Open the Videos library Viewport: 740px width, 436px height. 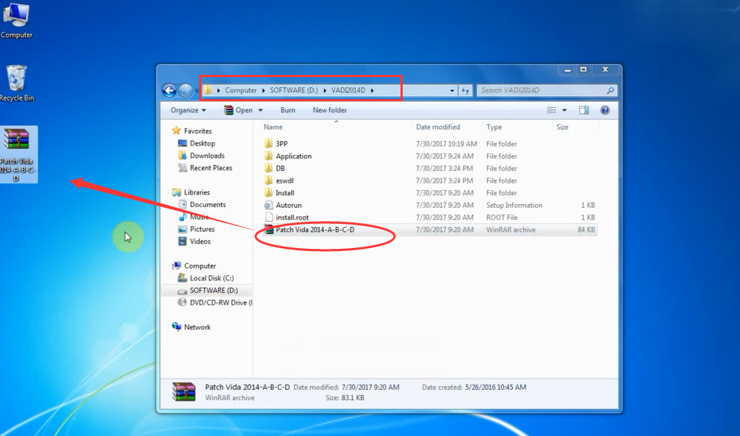click(200, 241)
